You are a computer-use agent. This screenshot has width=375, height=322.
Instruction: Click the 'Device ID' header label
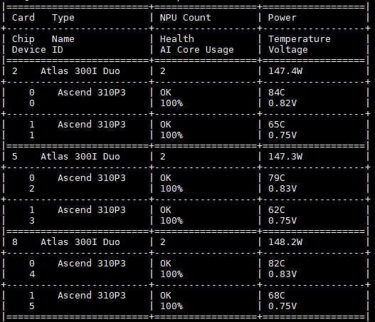pos(38,50)
